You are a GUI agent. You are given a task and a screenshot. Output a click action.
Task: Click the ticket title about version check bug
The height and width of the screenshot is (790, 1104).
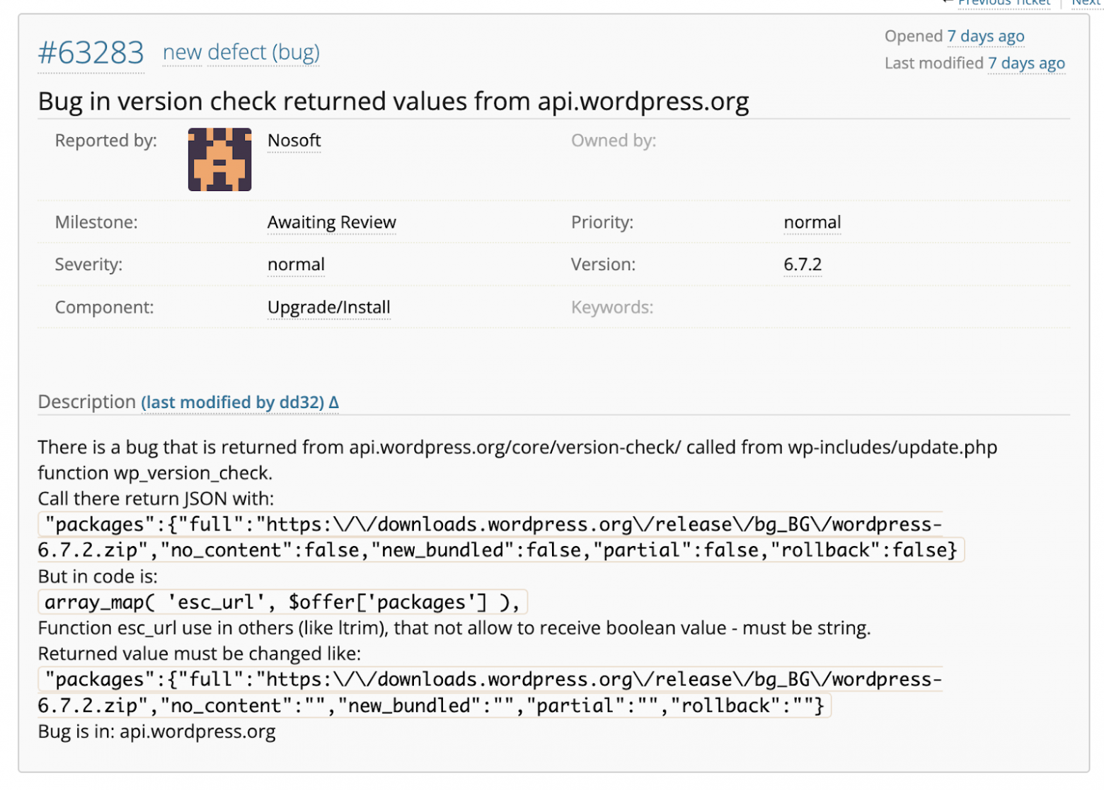[x=393, y=101]
